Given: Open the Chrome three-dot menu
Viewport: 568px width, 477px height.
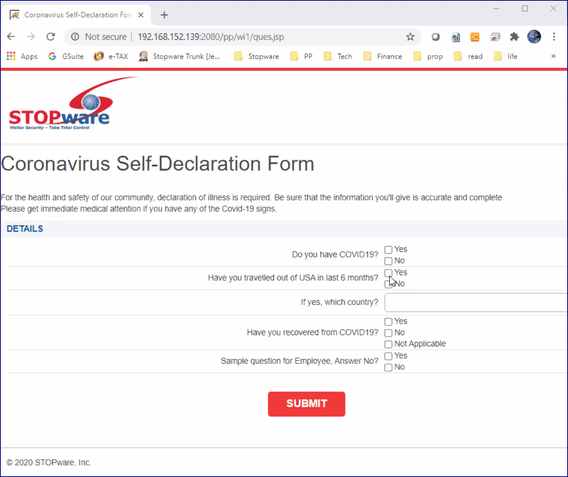Looking at the screenshot, I should click(554, 36).
